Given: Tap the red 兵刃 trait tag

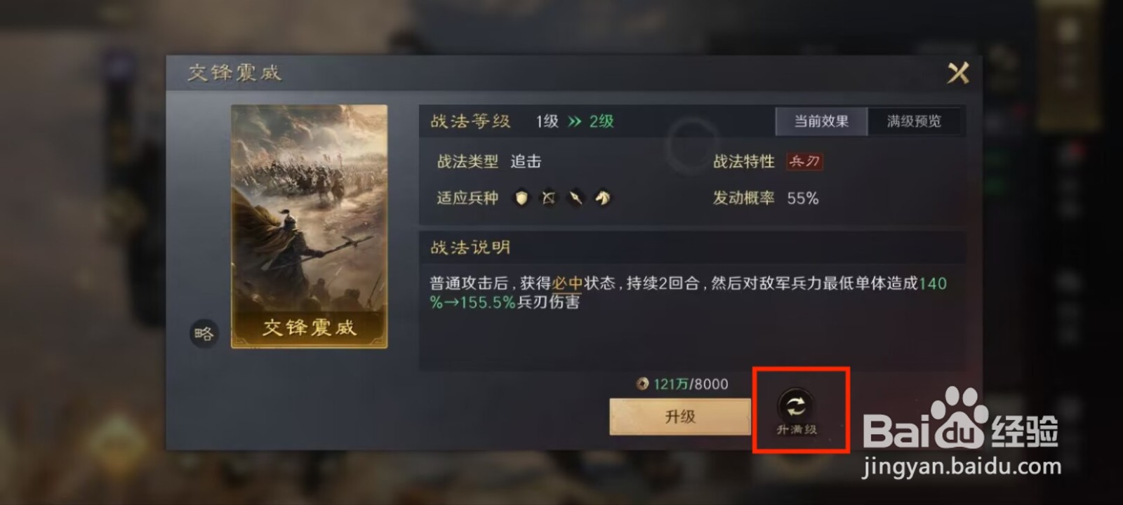Looking at the screenshot, I should click(x=805, y=161).
